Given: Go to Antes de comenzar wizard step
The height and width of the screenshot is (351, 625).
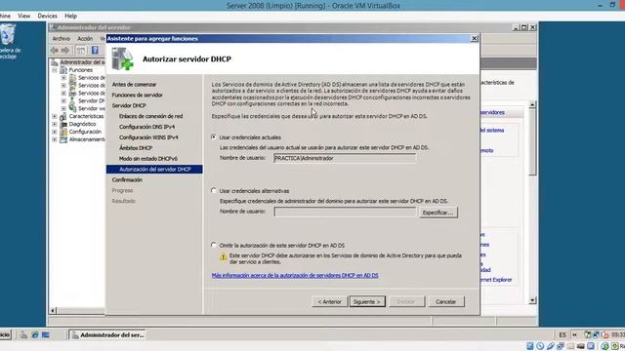Looking at the screenshot, I should coord(134,85).
